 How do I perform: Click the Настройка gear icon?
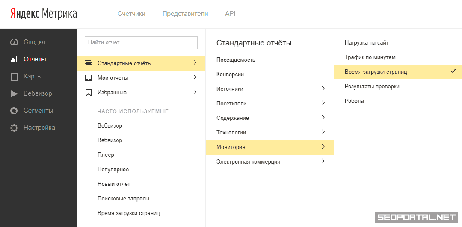tap(14, 128)
